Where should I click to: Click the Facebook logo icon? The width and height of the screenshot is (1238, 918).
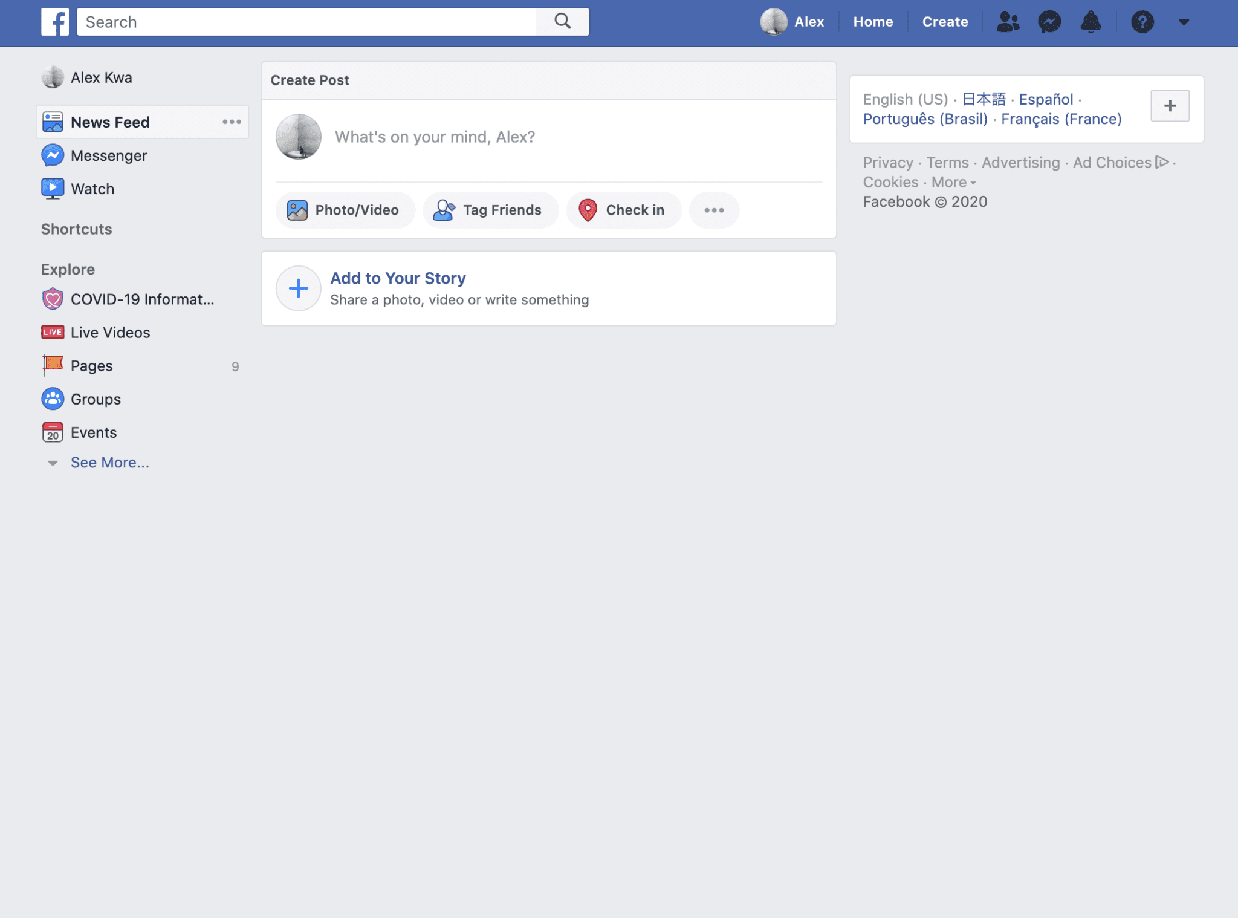(55, 22)
